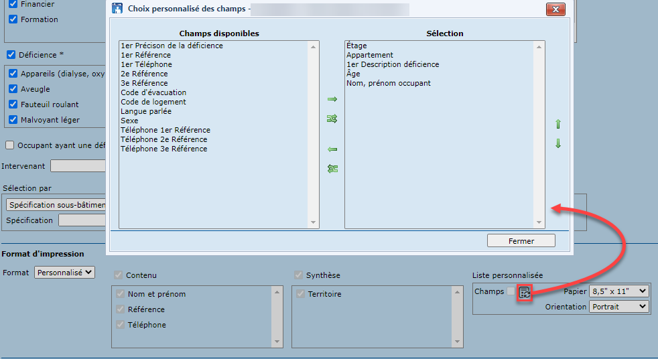Move selected field up with green arrow
Viewport: 658px width, 359px height.
click(557, 125)
